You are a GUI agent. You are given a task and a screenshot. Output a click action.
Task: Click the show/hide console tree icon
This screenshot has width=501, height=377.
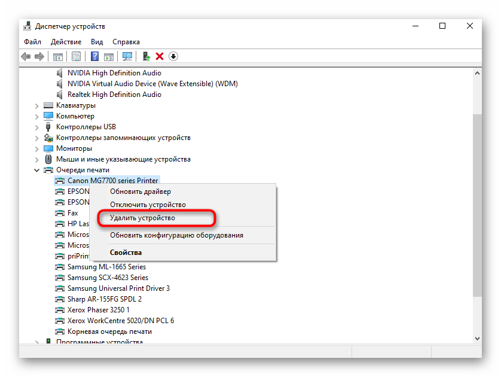click(58, 56)
